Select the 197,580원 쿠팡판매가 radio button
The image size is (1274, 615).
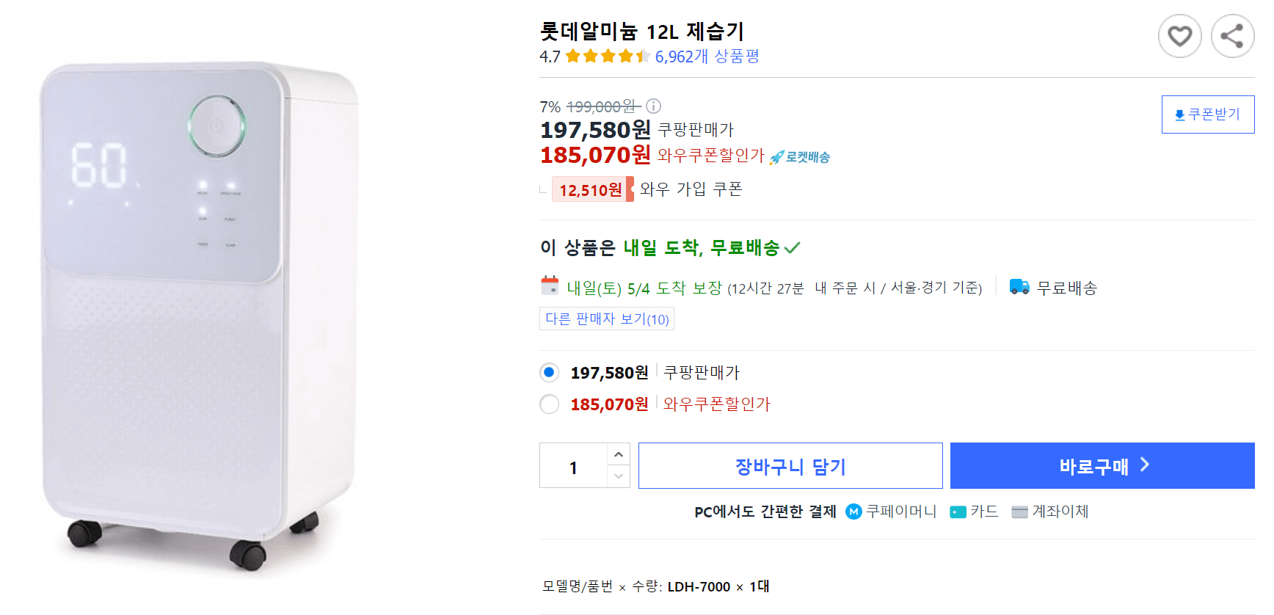549,373
